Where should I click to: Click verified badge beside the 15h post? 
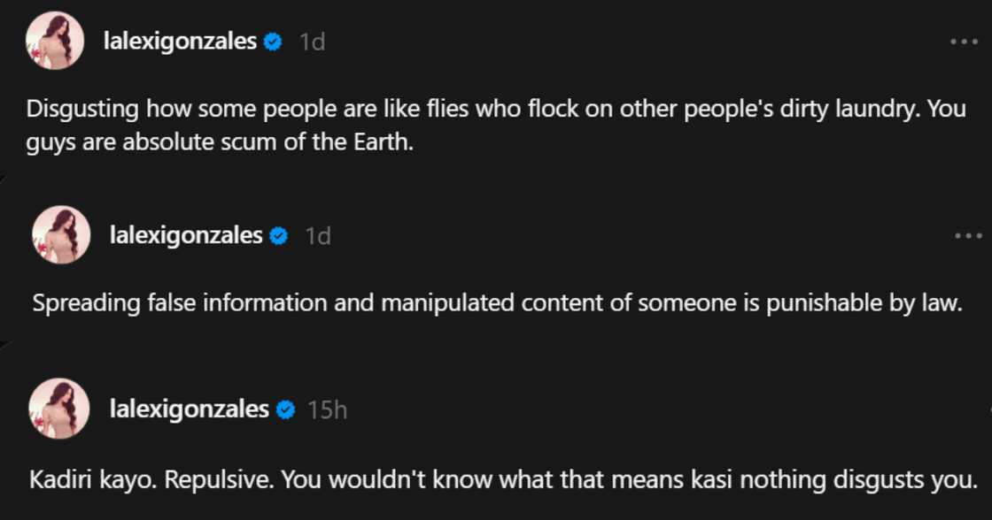coord(284,409)
